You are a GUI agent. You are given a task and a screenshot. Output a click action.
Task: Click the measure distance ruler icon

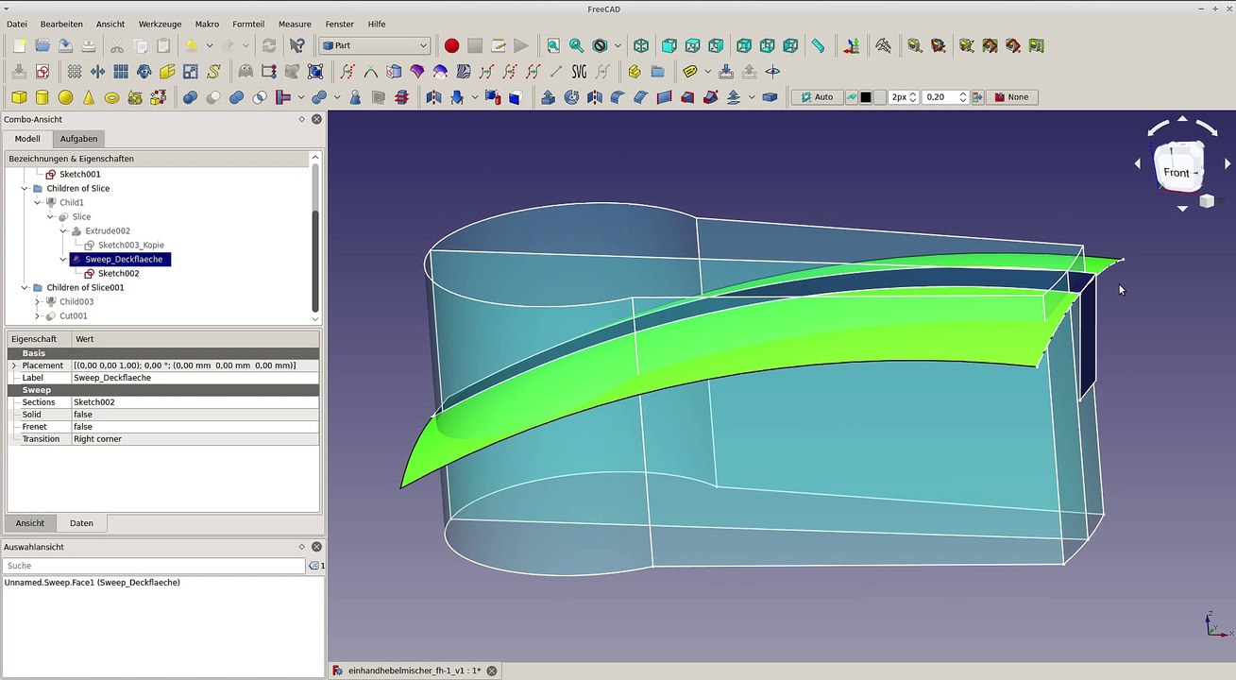tap(818, 45)
